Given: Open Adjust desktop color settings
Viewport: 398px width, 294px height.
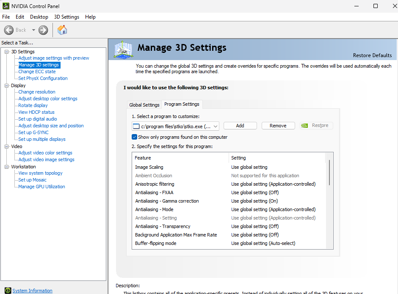Looking at the screenshot, I should coord(48,99).
